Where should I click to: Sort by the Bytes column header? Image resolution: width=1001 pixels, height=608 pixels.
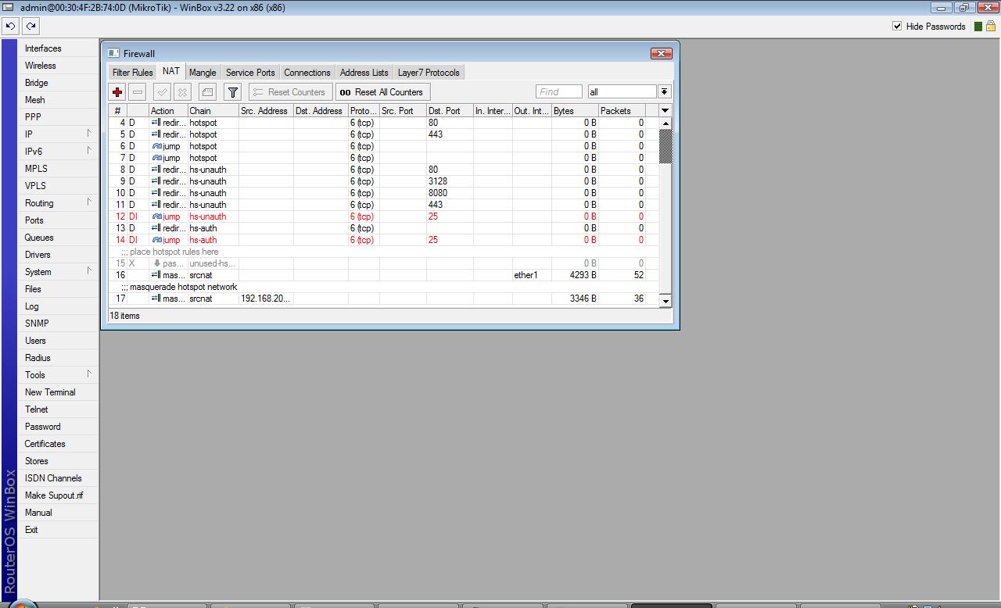[575, 111]
